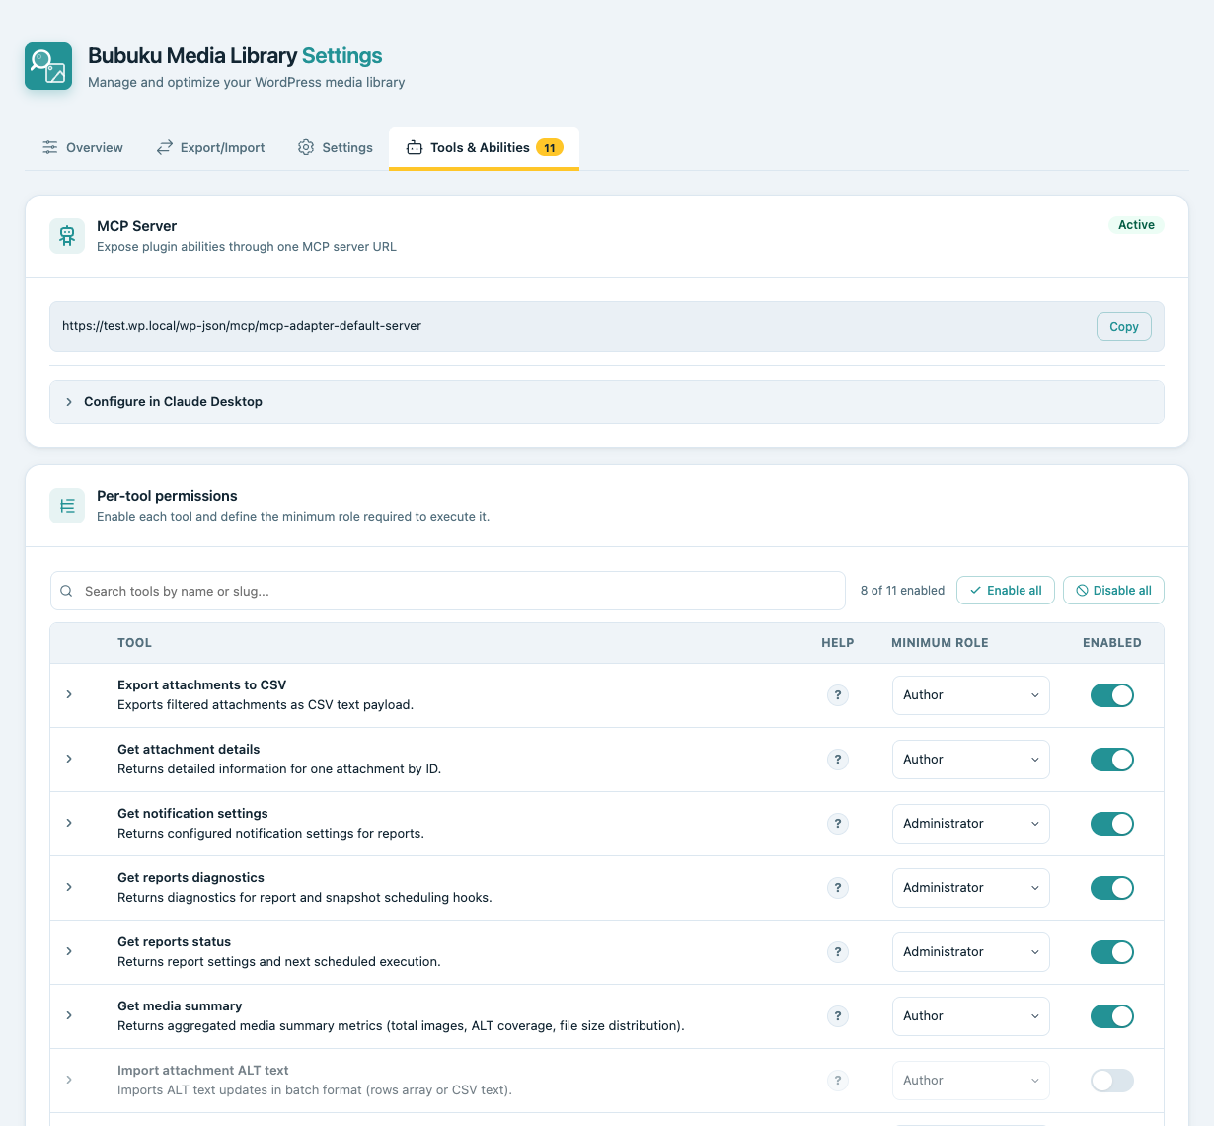Enable the Import attachment ALT text tool
The image size is (1214, 1126).
tap(1112, 1081)
